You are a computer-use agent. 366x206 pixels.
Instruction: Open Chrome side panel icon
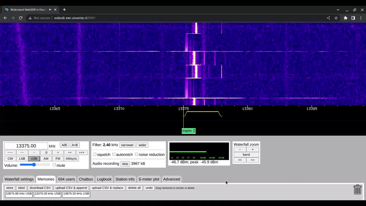(x=353, y=18)
